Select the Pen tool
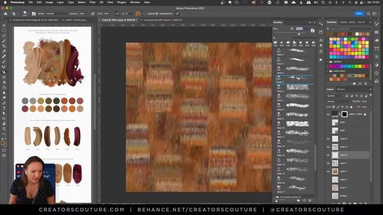Image resolution: width=383 pixels, height=215 pixels. point(4,103)
